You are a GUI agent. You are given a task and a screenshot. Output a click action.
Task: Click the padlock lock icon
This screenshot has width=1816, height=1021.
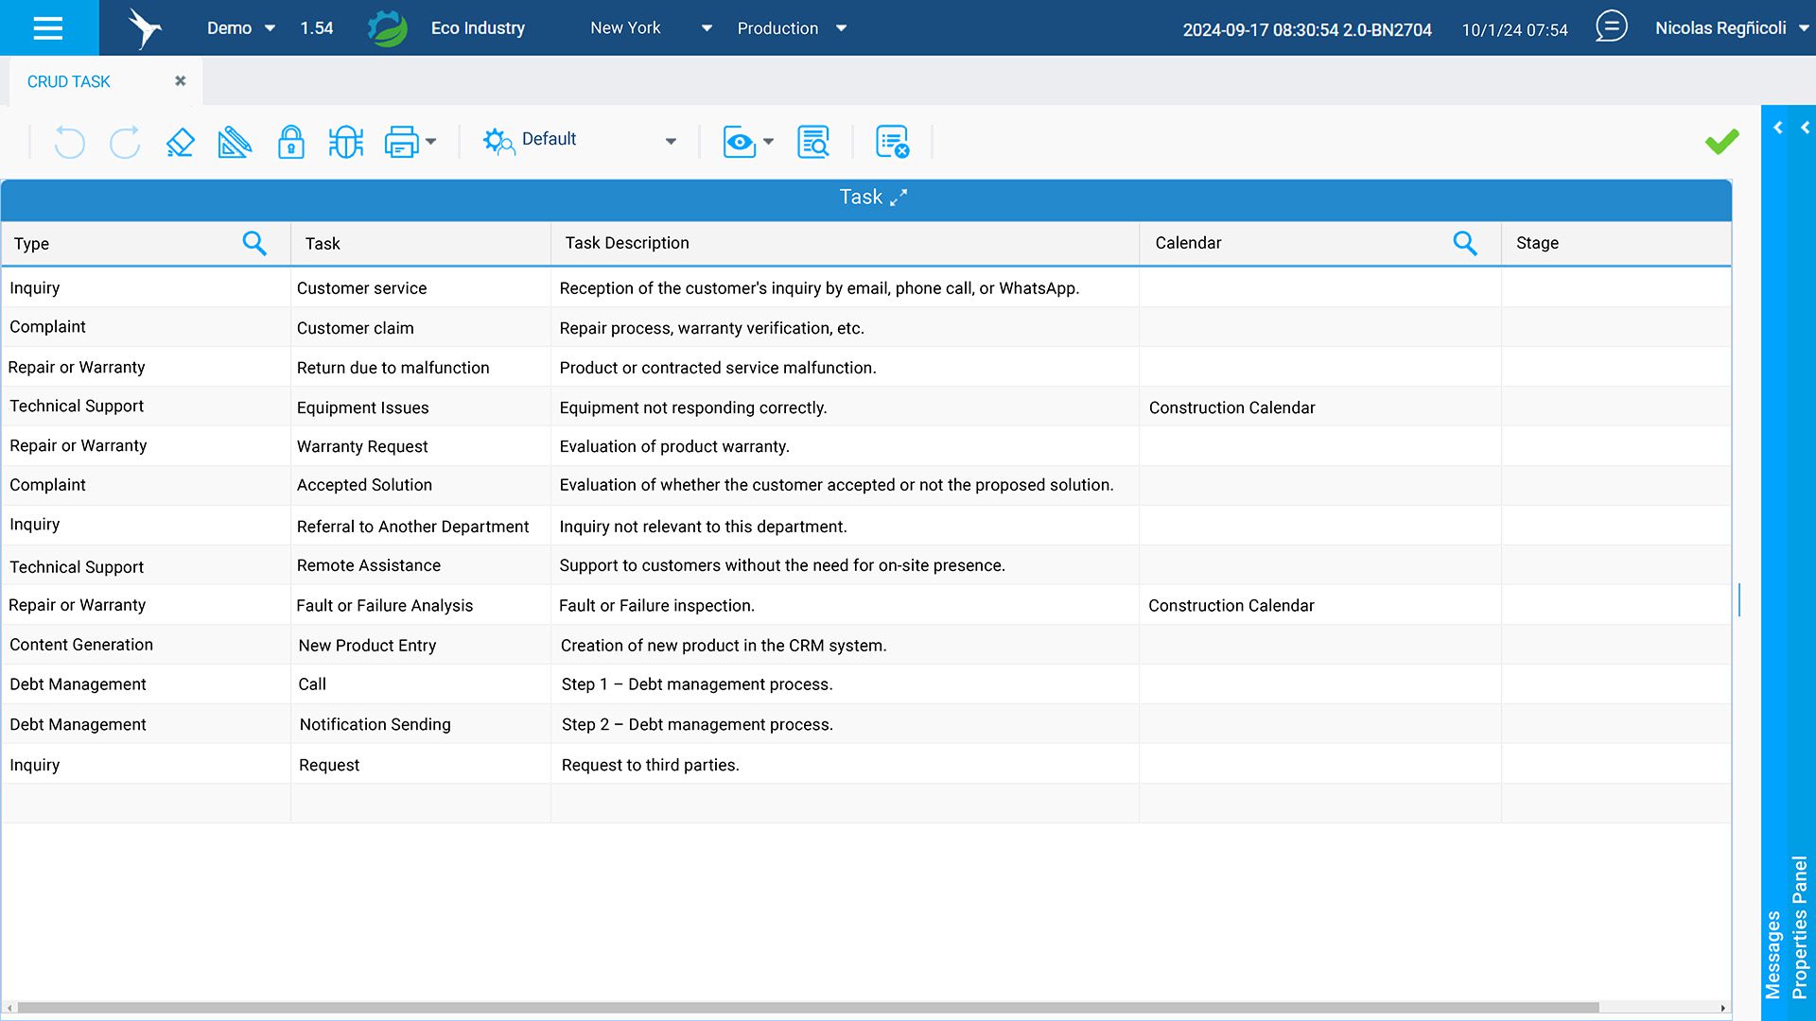(x=290, y=142)
